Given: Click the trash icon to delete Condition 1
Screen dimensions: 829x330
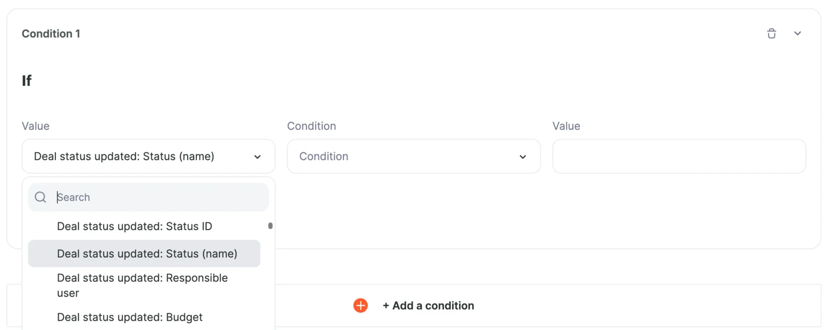Looking at the screenshot, I should [771, 33].
